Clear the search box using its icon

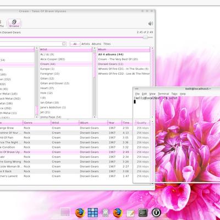[64, 43]
